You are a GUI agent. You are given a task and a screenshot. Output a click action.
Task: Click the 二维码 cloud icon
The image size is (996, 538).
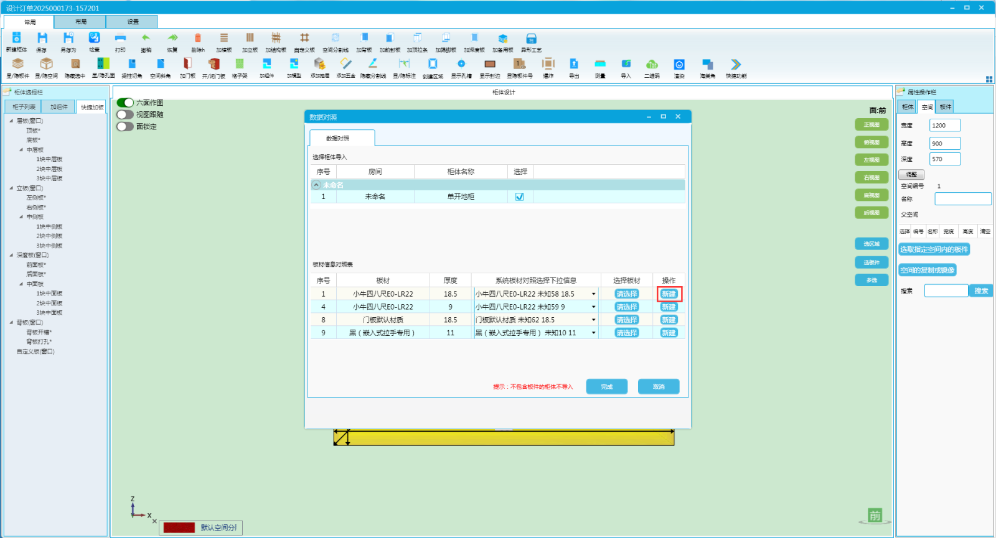click(x=652, y=64)
